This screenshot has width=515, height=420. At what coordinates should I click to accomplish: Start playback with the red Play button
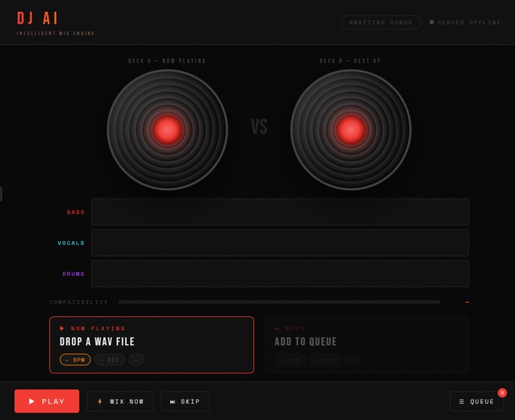tap(47, 401)
